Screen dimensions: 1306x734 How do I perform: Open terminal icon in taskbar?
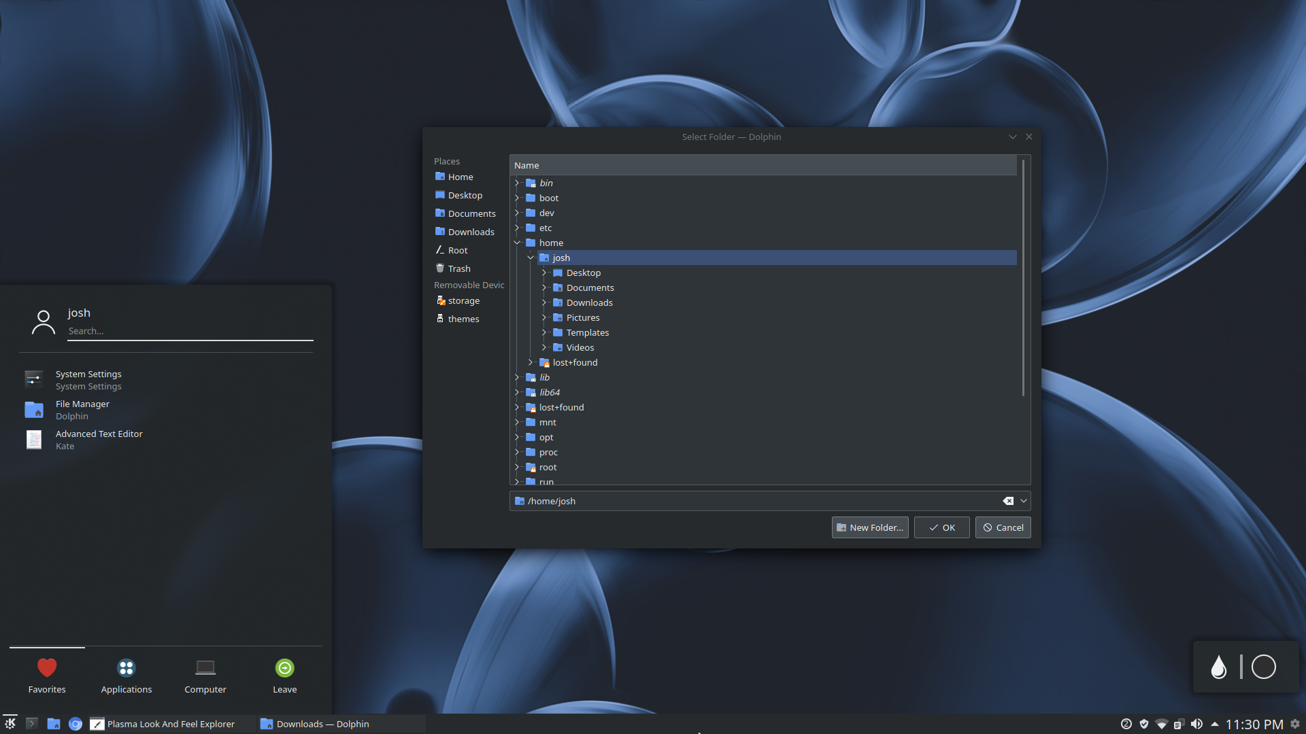32,724
